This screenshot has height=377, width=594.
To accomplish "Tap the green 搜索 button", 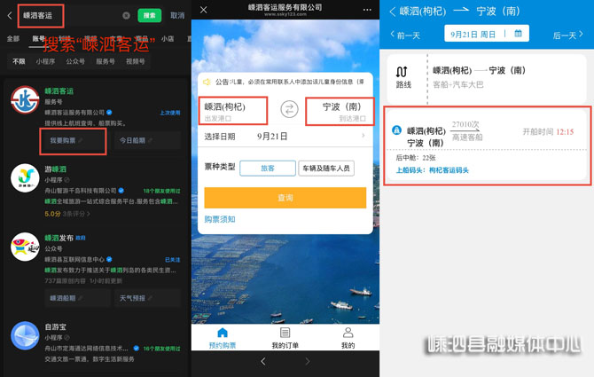I will point(149,16).
